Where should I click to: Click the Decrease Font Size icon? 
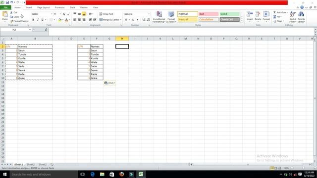tap(68, 14)
